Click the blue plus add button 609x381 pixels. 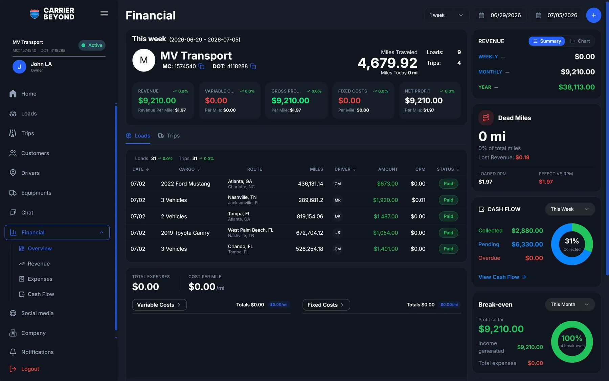pos(593,15)
